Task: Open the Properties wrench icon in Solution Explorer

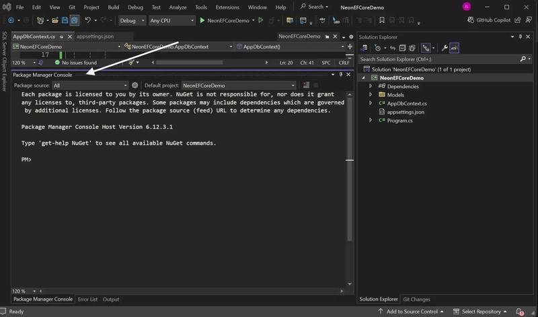Action: click(x=445, y=48)
